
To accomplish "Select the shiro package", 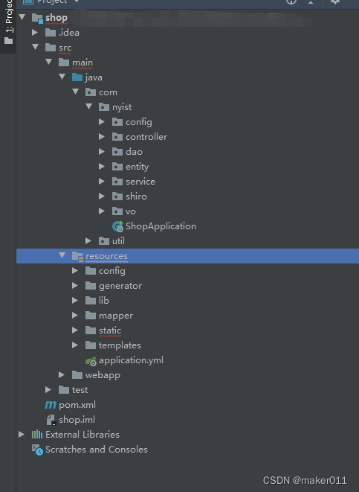I will (136, 197).
